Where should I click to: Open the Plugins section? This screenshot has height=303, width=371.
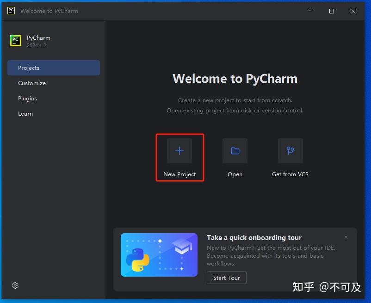point(27,98)
